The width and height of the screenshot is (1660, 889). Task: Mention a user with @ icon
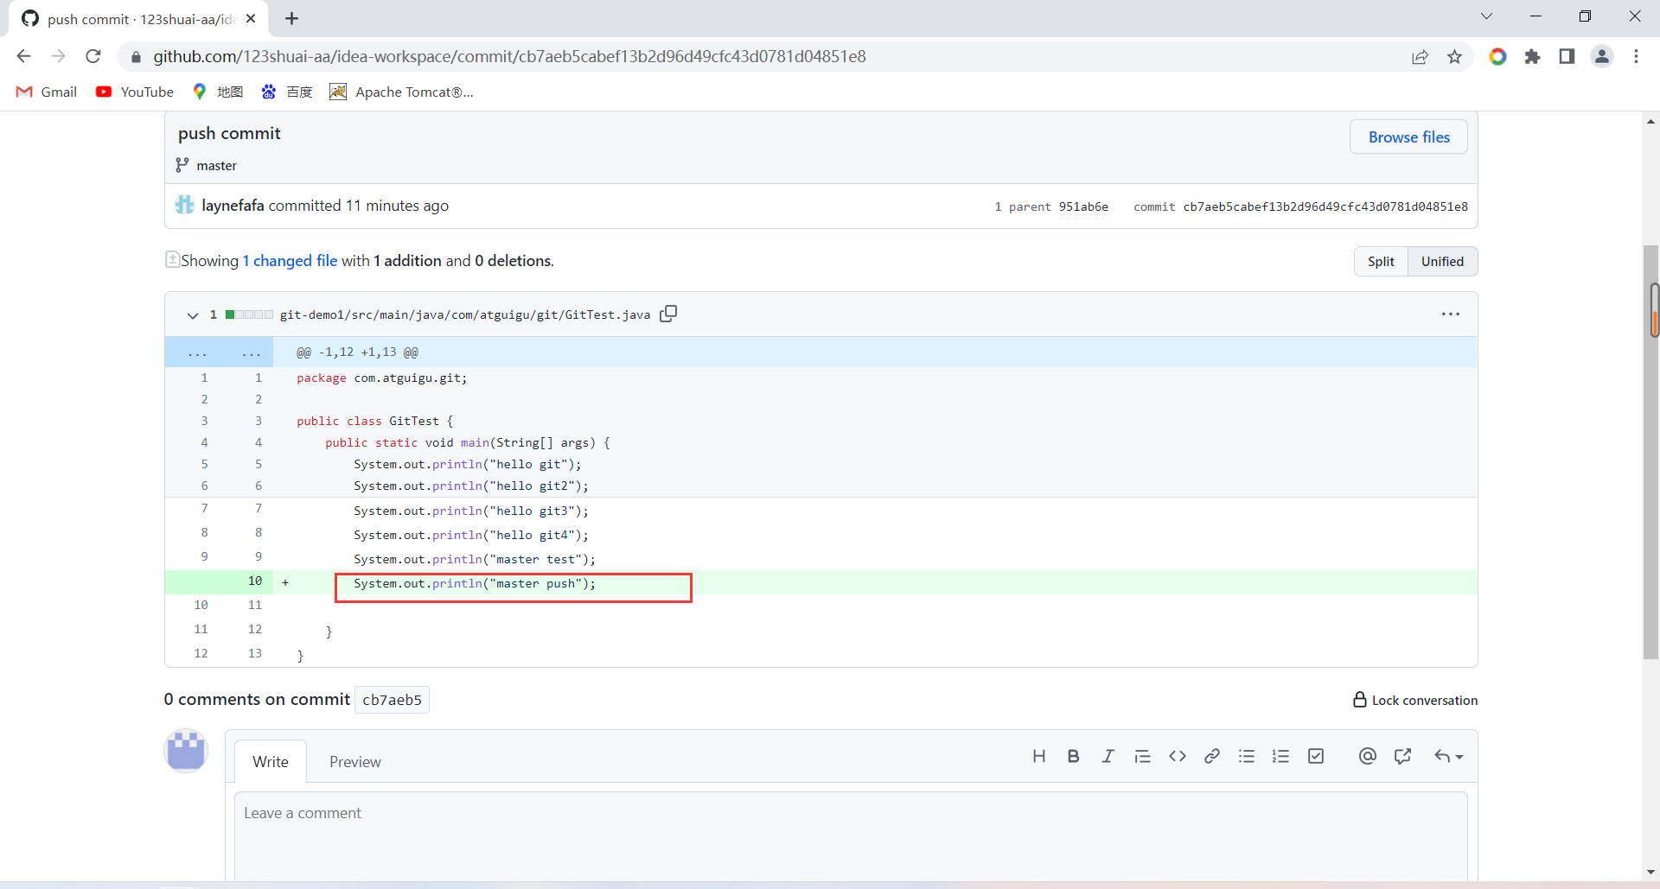click(1367, 757)
